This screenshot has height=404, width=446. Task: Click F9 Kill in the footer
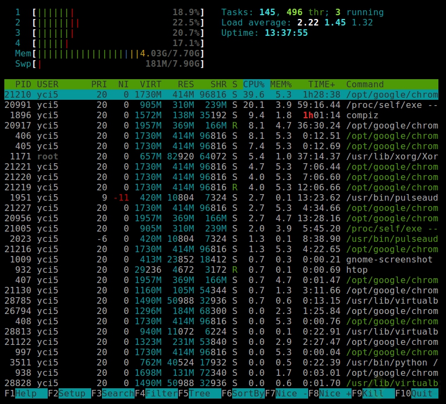tap(373, 394)
